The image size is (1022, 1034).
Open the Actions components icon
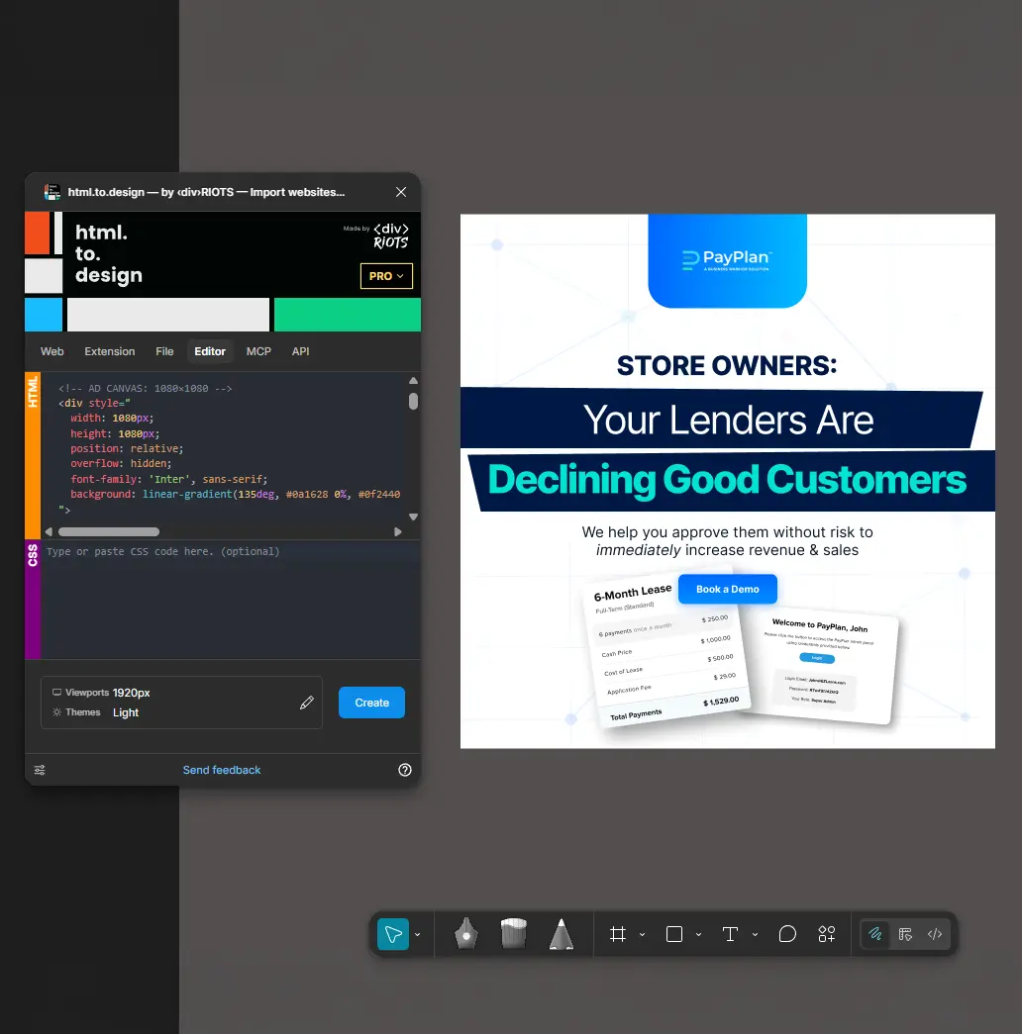tap(827, 934)
